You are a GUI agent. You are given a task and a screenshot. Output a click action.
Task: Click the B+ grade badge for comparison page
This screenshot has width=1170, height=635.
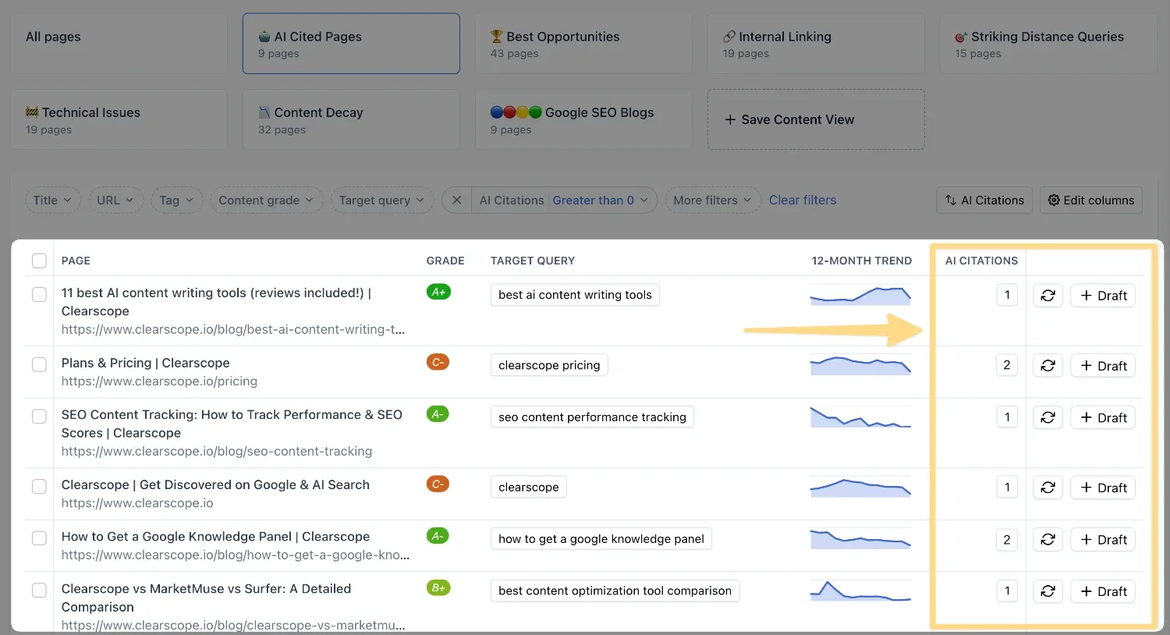[x=438, y=588]
